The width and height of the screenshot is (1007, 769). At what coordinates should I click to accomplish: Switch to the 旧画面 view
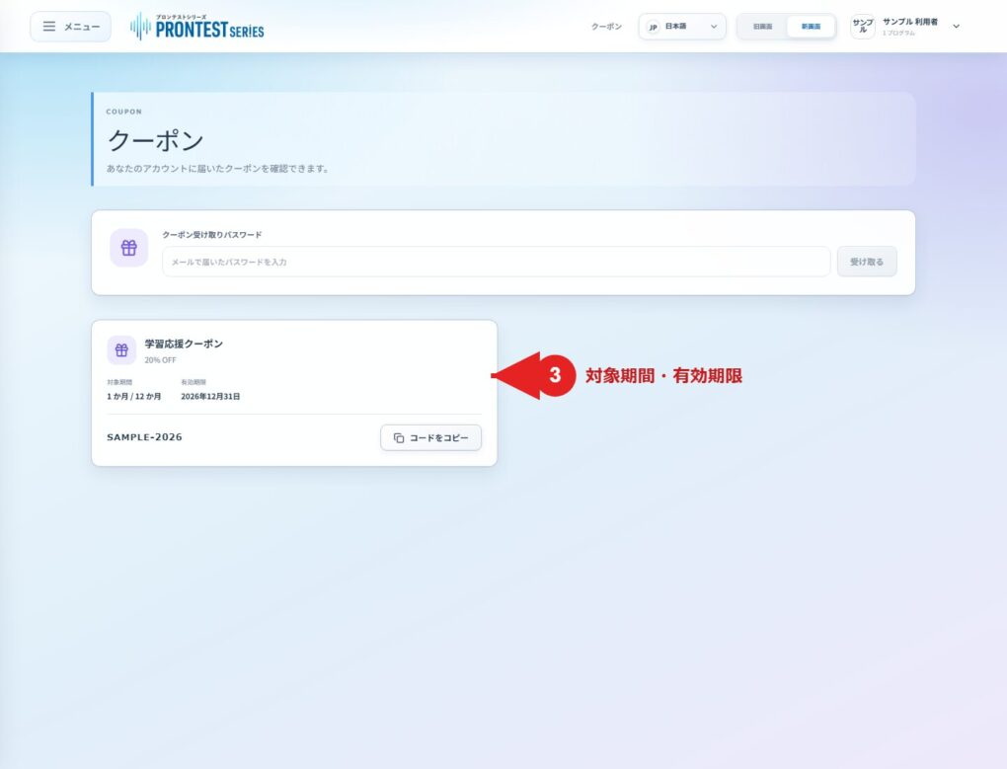[762, 27]
